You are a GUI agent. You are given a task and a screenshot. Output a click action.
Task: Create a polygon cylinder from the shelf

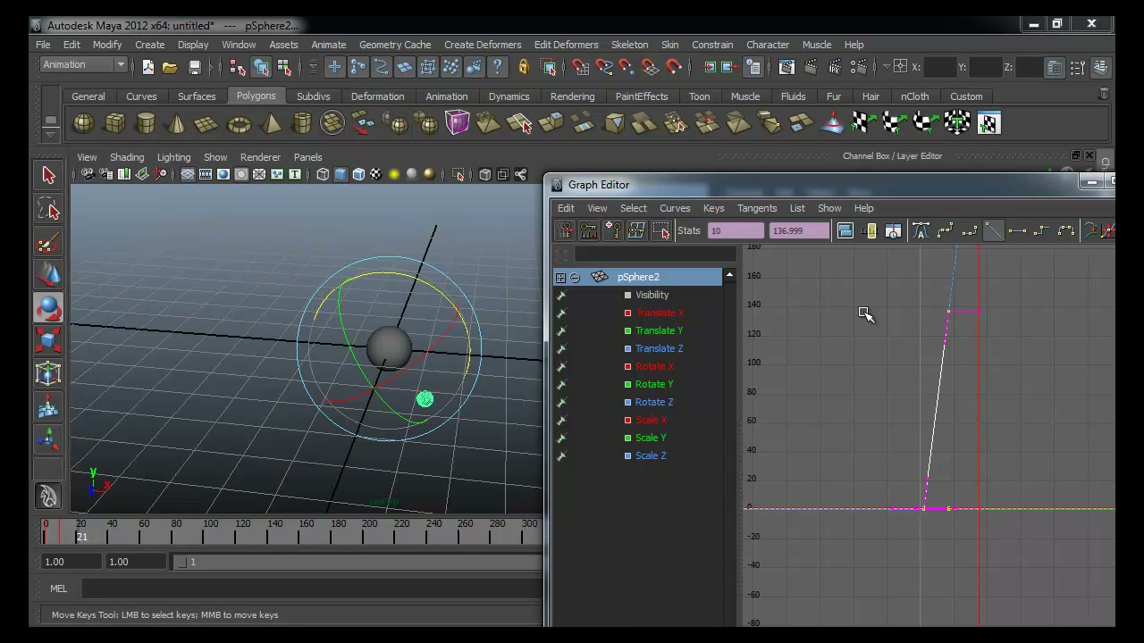tap(146, 123)
